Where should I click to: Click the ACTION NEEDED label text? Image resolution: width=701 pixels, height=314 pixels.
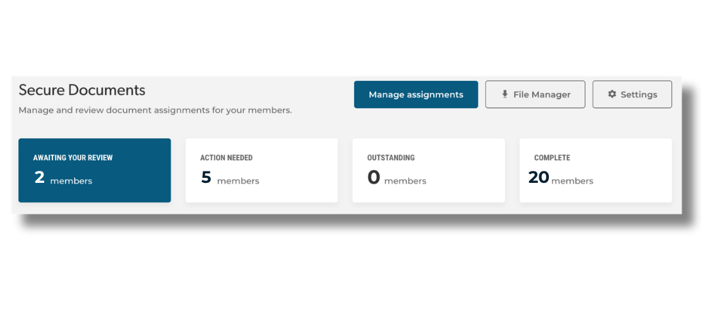pyautogui.click(x=226, y=158)
